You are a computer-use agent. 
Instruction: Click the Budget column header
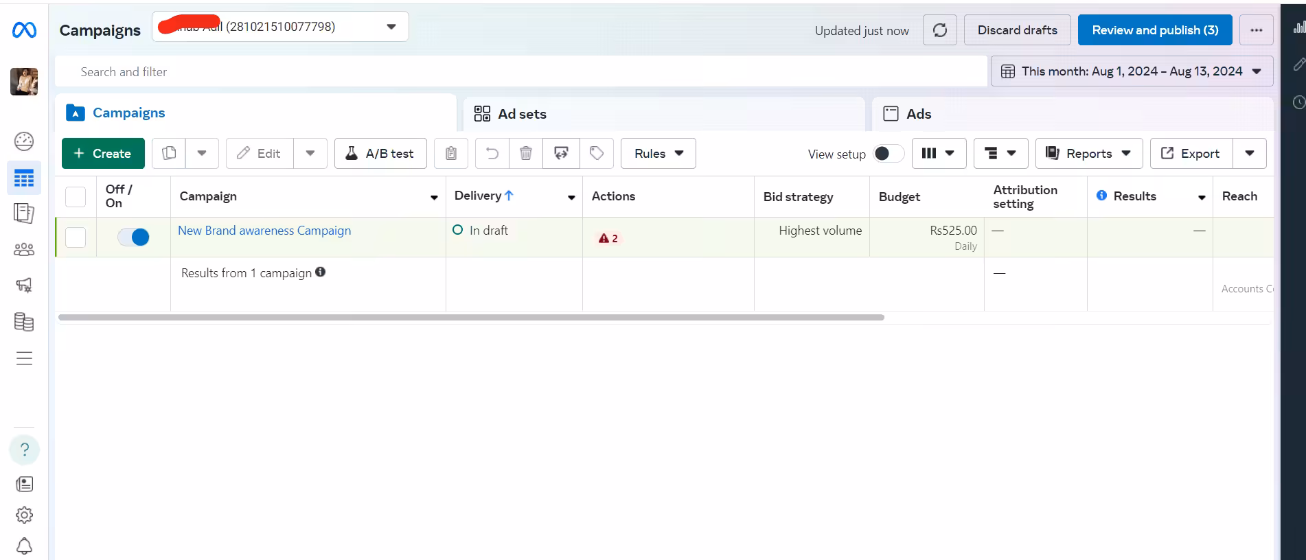point(899,197)
